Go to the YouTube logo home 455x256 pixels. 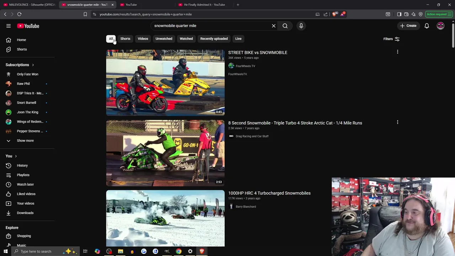tap(28, 26)
